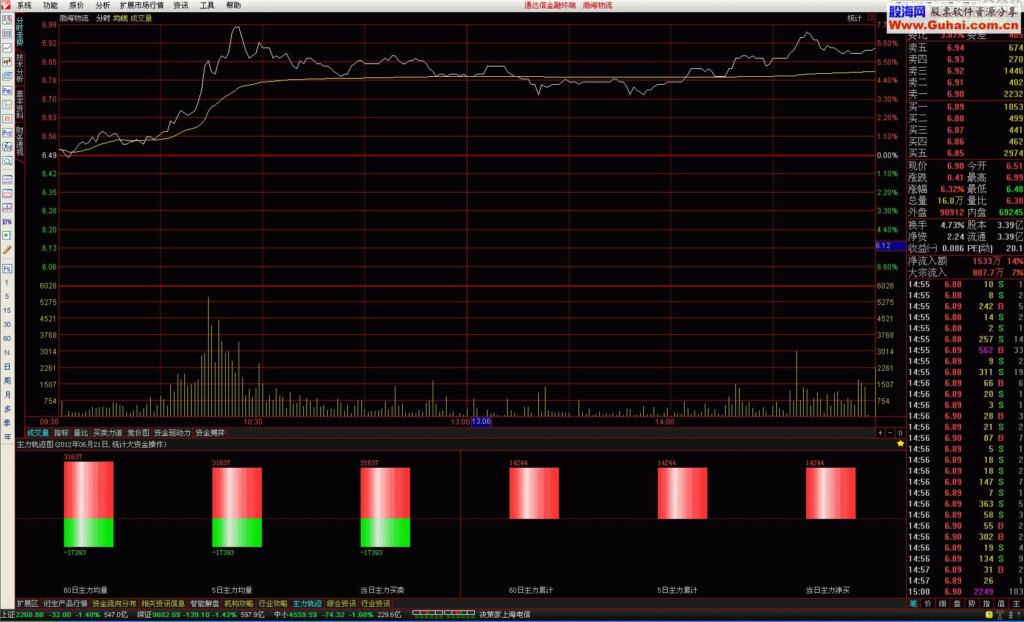Click the 当日主力净买 red bar
This screenshot has height=622, width=1024.
tap(831, 493)
